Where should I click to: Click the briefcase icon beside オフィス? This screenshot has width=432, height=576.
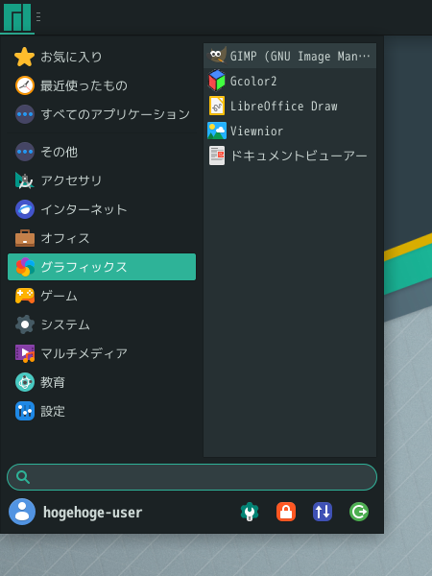(x=25, y=238)
